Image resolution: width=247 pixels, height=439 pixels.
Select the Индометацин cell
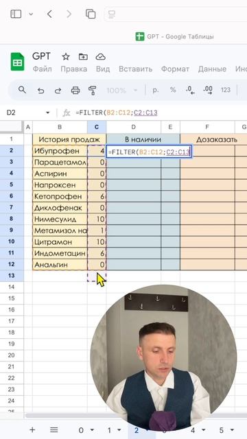tap(60, 253)
